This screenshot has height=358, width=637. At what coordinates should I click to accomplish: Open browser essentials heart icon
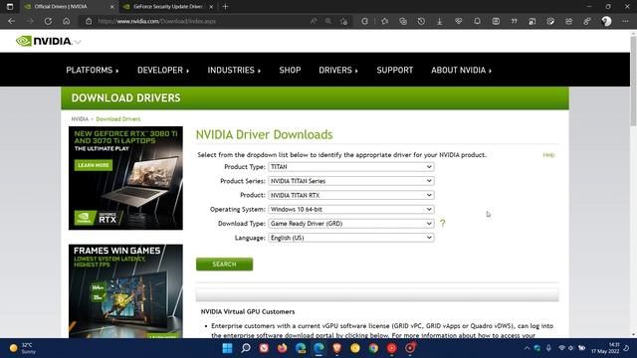tap(458, 21)
